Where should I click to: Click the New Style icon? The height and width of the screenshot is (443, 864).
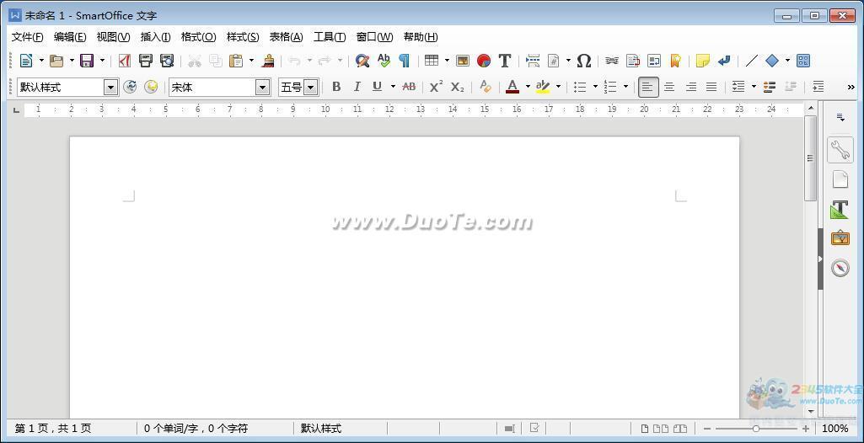151,87
